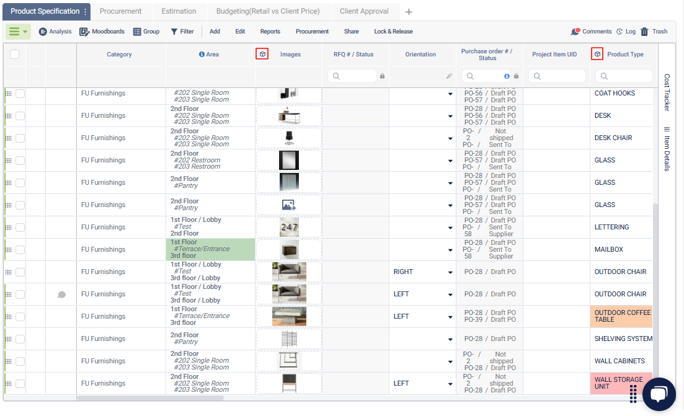Click the Product Type search field

(627, 76)
